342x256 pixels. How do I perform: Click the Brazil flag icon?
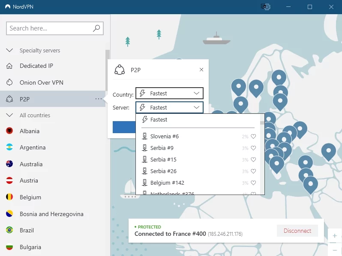9,230
